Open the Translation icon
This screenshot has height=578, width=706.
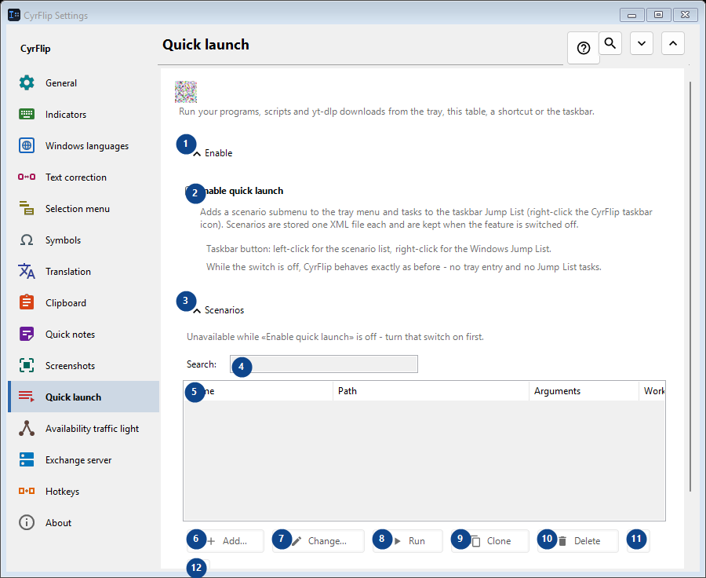[27, 272]
